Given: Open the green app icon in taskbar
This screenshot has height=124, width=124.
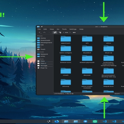Looking at the screenshot, I should tap(95, 122).
